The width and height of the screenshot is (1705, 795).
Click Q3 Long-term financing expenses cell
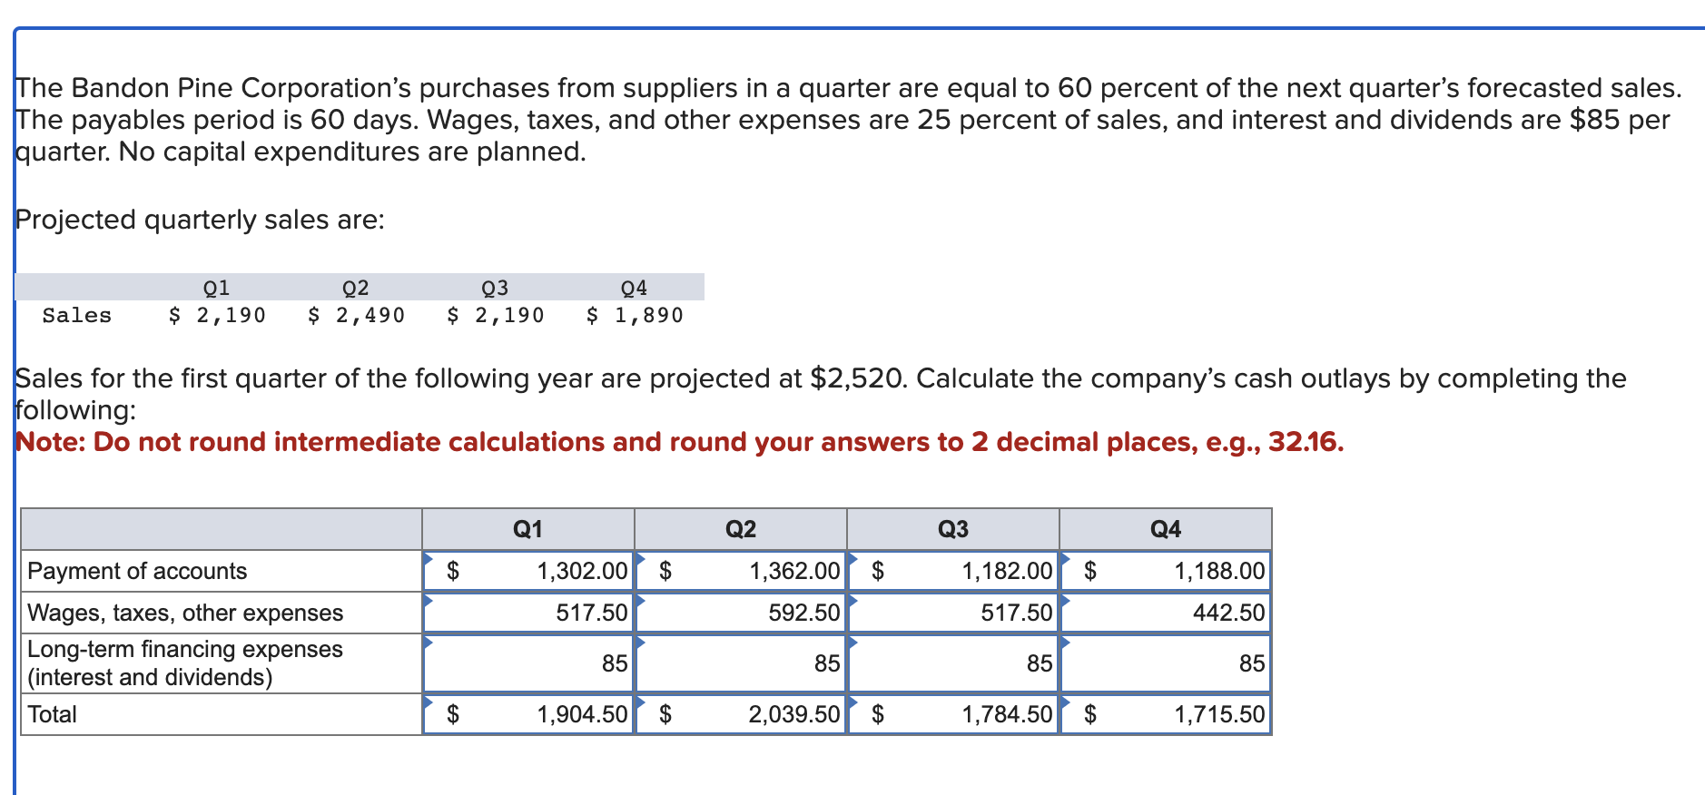click(953, 663)
